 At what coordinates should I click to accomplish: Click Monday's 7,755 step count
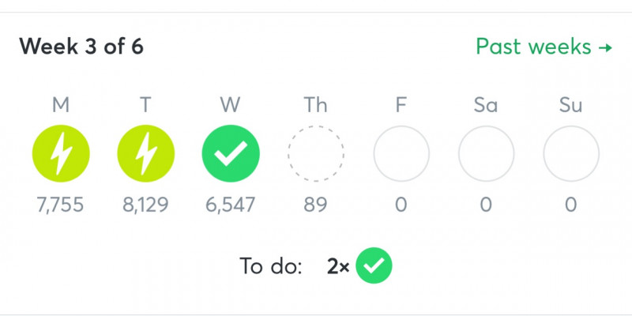tap(60, 205)
